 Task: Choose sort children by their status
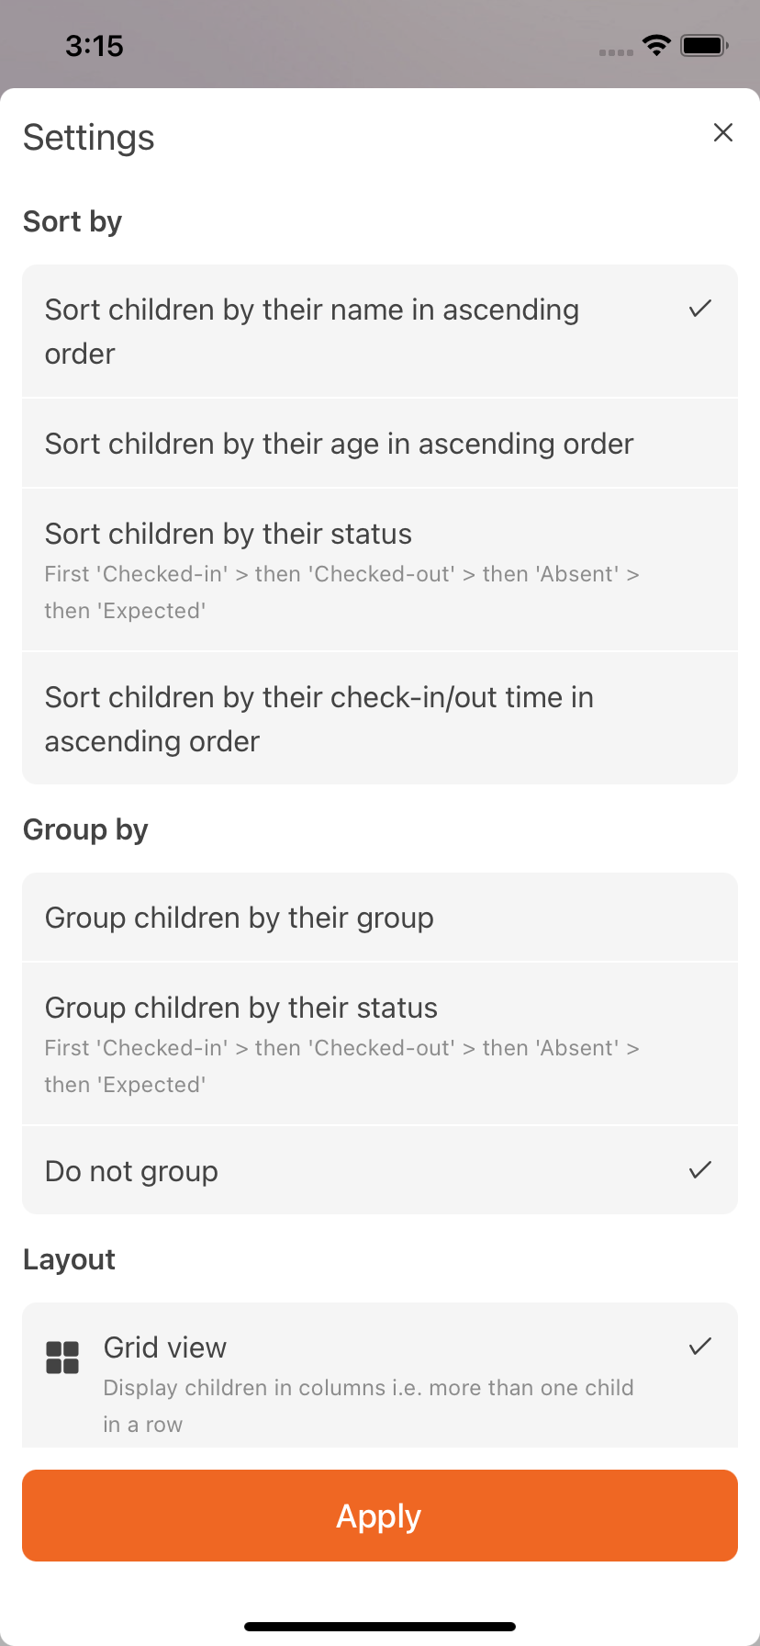[x=229, y=534]
